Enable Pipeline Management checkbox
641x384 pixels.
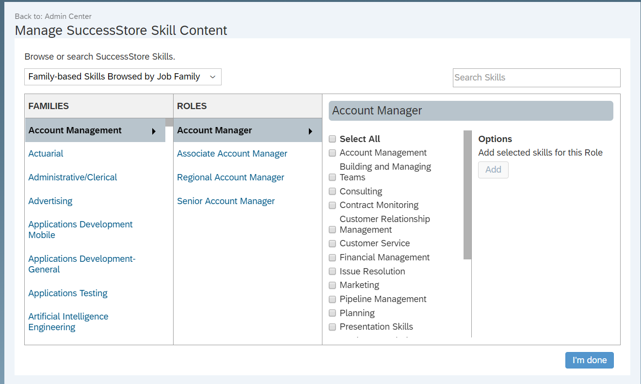[332, 299]
